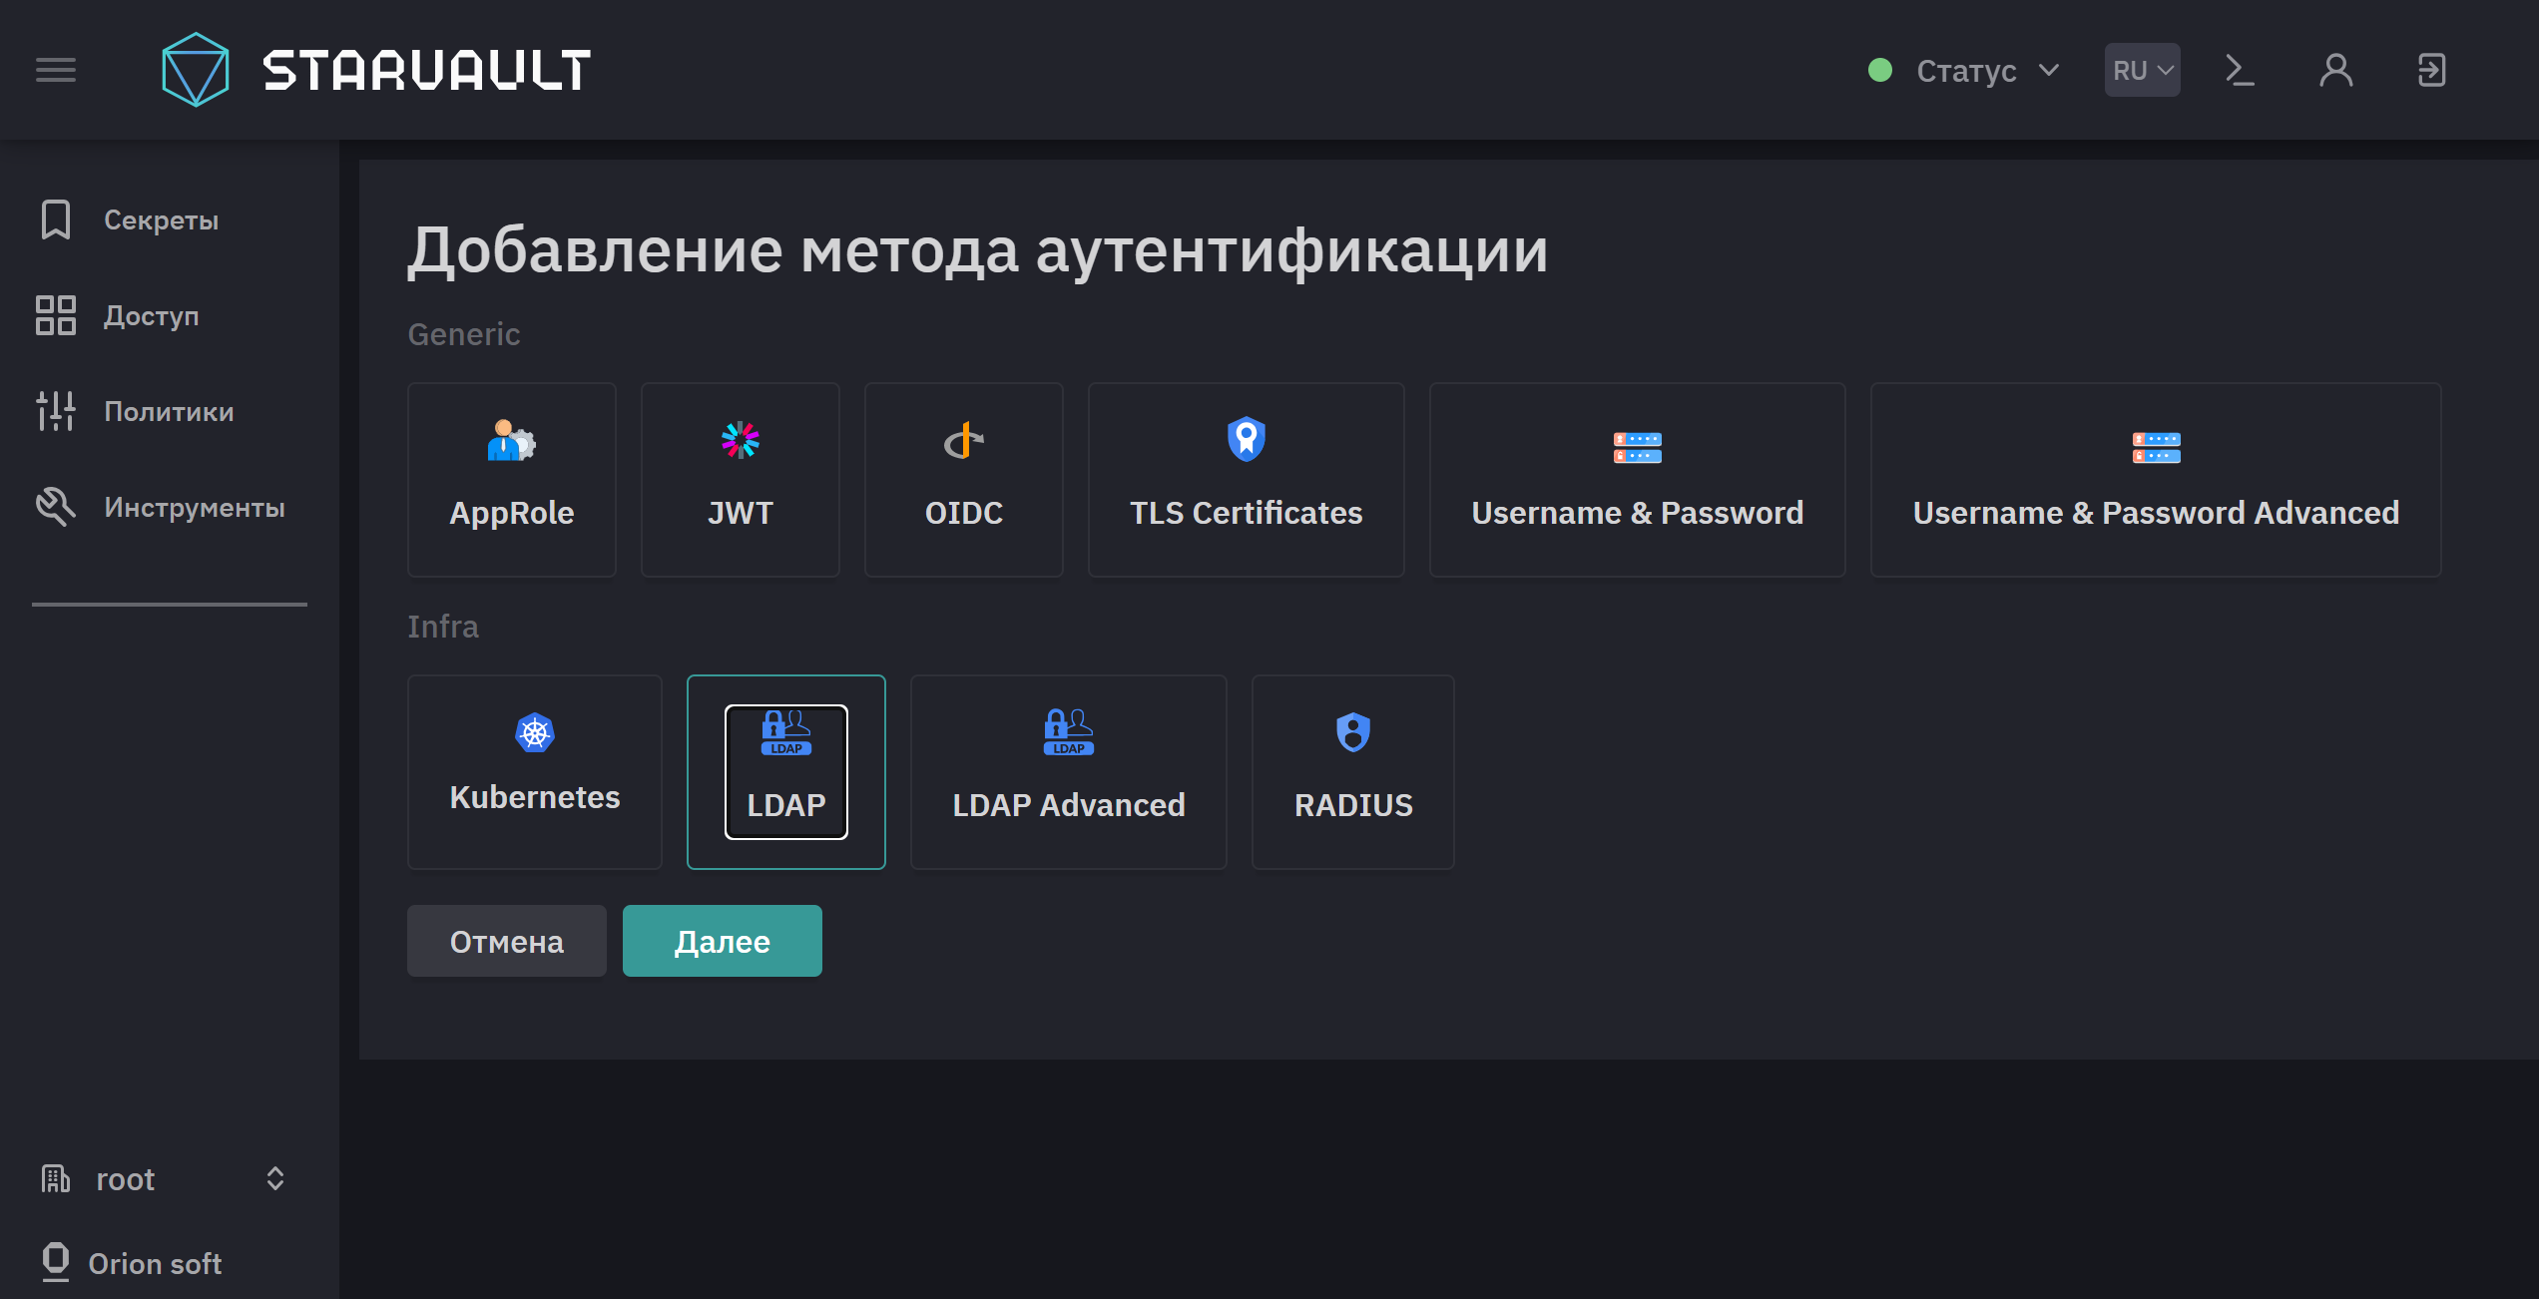Open the user profile icon
Viewport: 2539px width, 1299px height.
coord(2335,70)
